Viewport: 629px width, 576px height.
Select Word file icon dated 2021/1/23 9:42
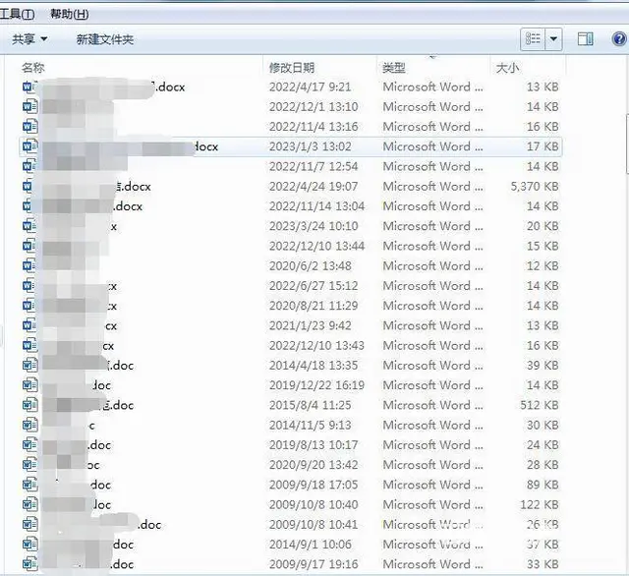[x=29, y=325]
